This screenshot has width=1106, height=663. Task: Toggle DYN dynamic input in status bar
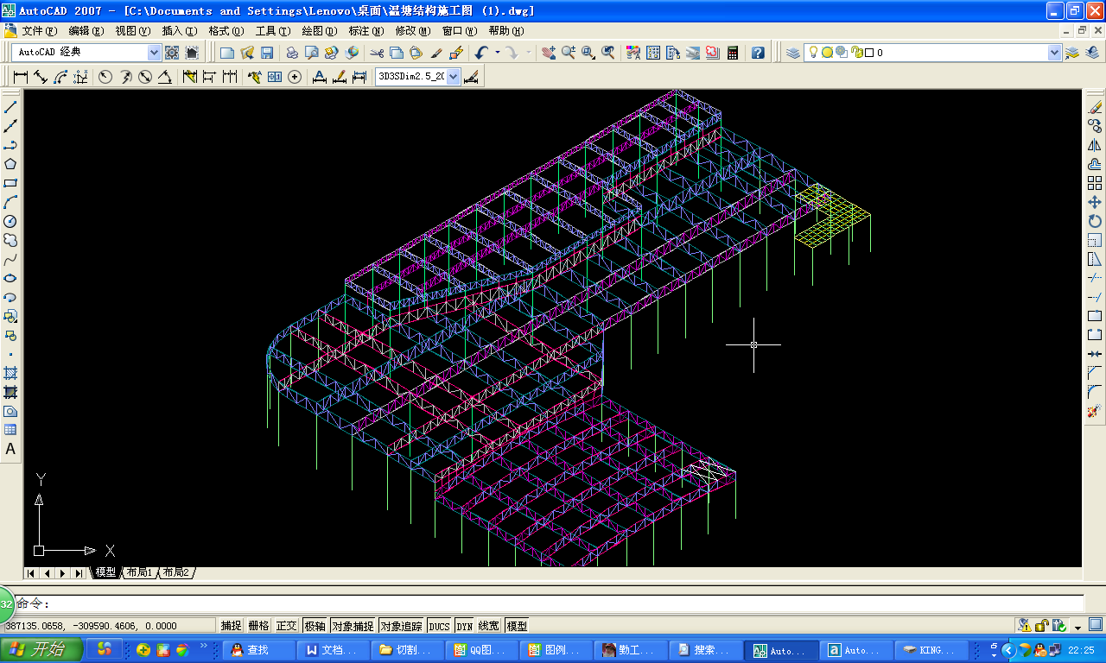tap(465, 626)
